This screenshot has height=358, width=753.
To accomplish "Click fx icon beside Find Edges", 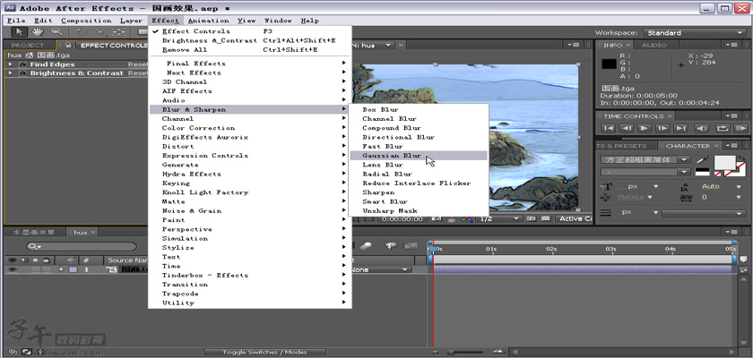I will pos(22,64).
